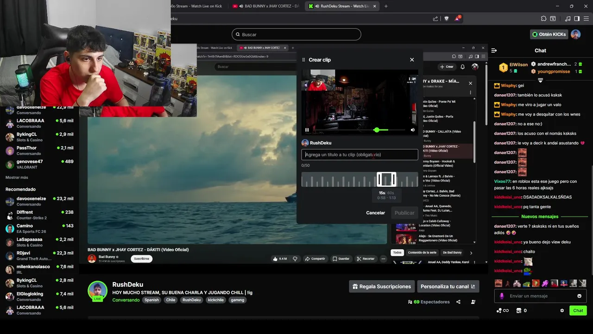
Task: Click RushDeku live channel avatar
Action: (98, 291)
